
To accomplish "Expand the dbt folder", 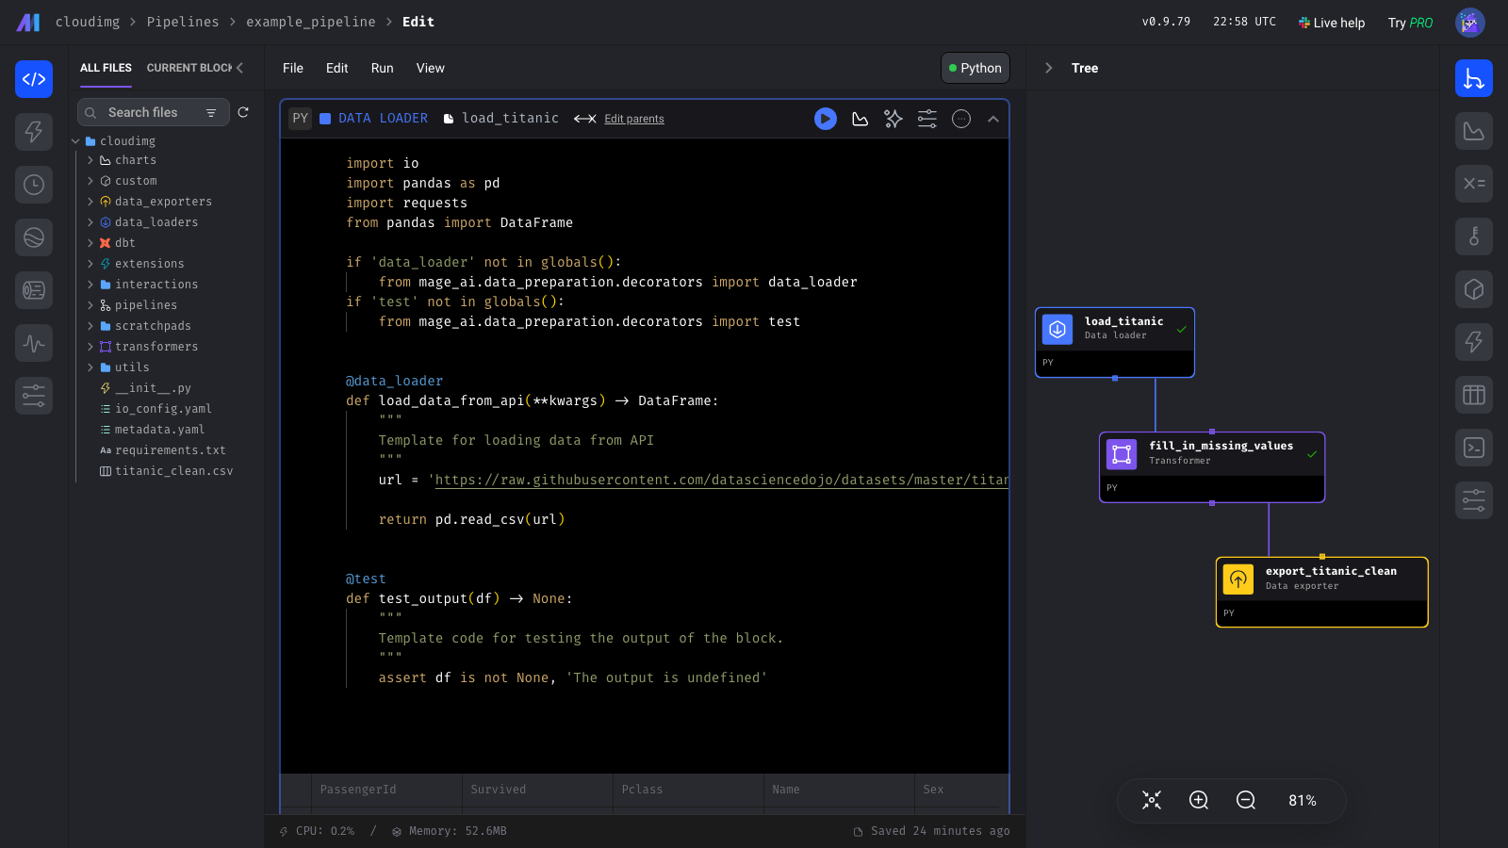I will coord(90,243).
